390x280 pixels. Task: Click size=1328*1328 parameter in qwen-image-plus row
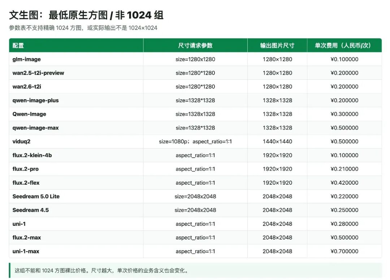tap(195, 100)
